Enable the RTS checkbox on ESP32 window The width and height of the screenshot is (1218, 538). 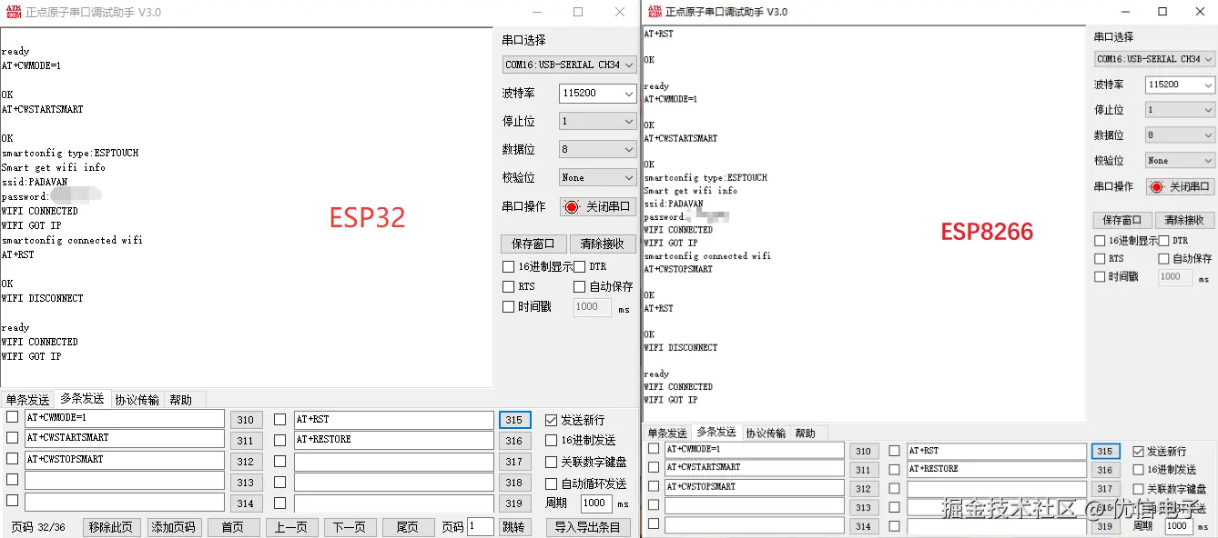point(508,286)
